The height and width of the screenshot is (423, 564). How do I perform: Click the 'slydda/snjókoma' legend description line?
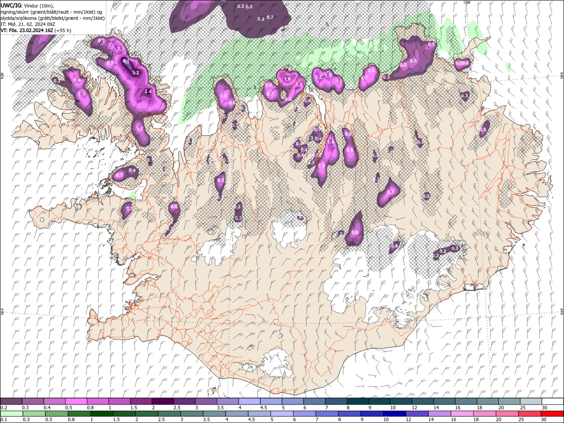click(53, 18)
